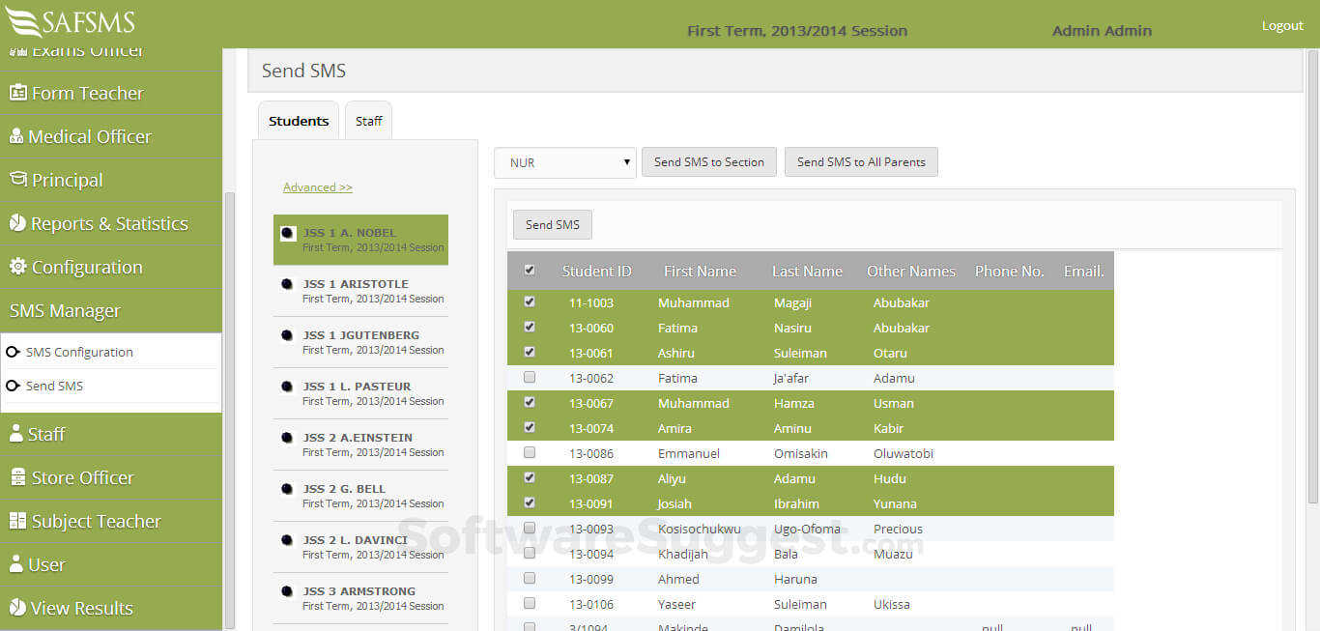
Task: Click the View Results icon
Action: (18, 608)
